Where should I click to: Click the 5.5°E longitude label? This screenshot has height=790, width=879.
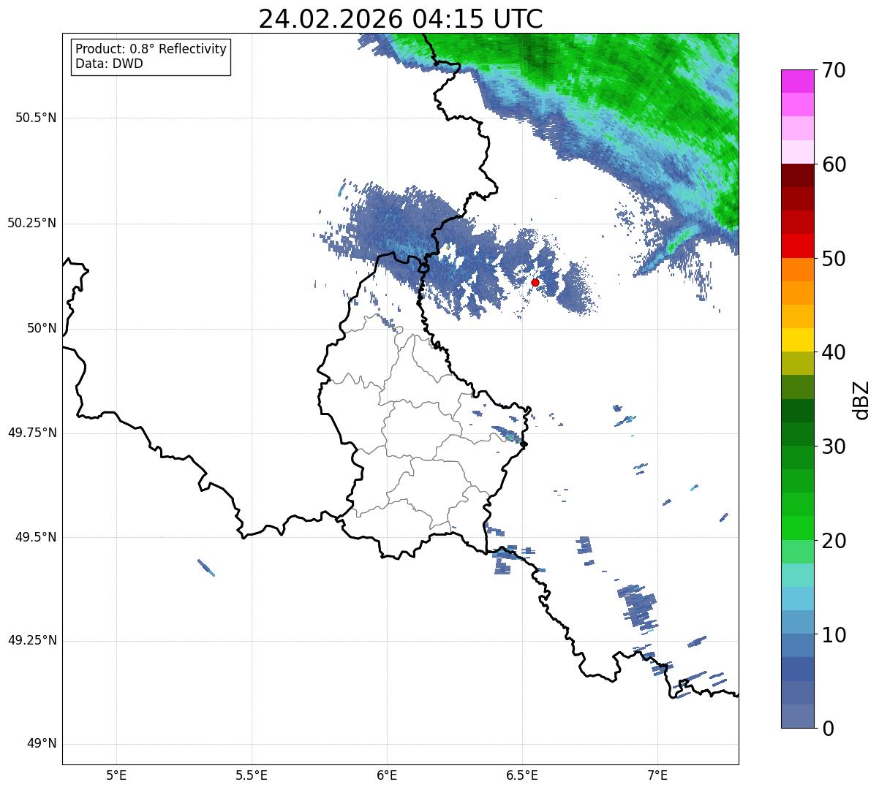pyautogui.click(x=252, y=775)
